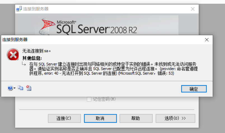The image size is (225, 133).
Task: Close the 连接到服务器 login window
Action: [193, 9]
